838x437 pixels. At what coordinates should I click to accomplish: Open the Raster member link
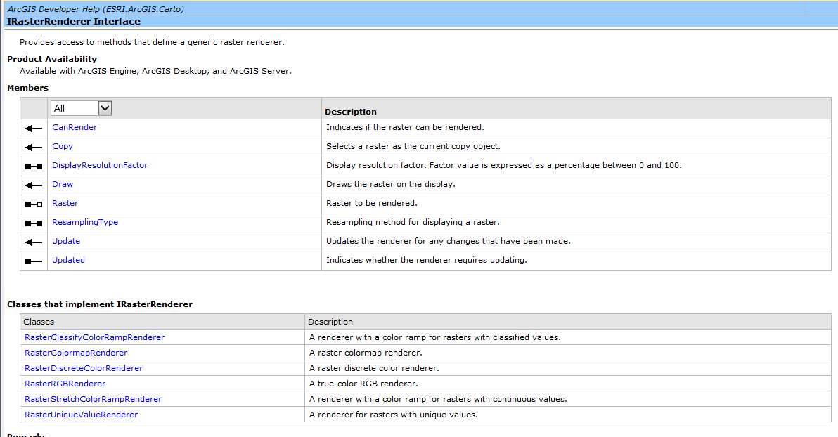pos(65,203)
